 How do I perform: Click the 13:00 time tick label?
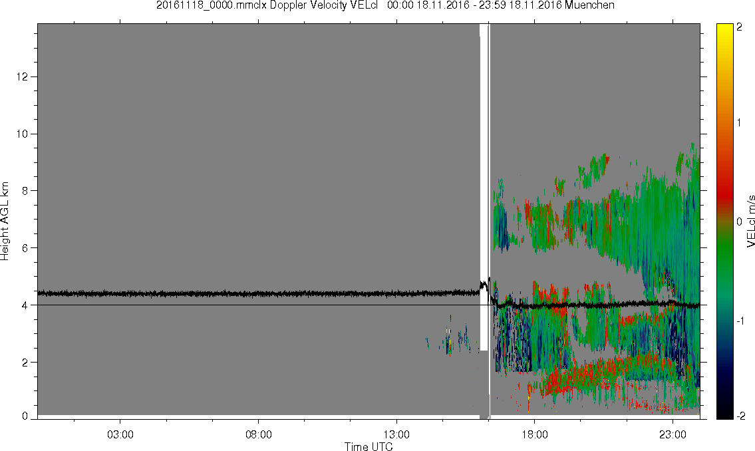point(396,434)
